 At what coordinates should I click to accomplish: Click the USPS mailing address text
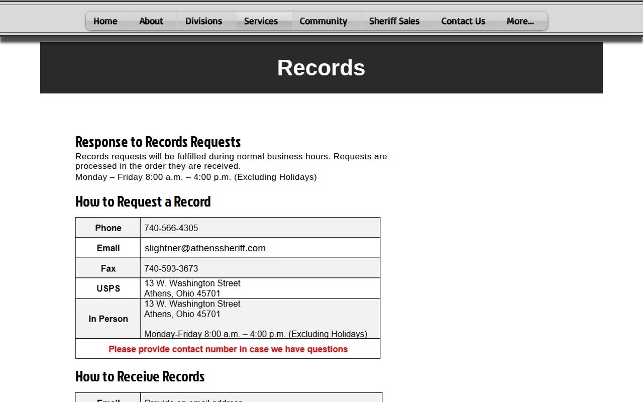192,288
